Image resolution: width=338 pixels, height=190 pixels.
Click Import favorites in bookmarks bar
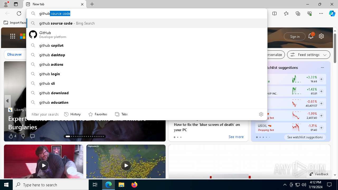(x=15, y=23)
